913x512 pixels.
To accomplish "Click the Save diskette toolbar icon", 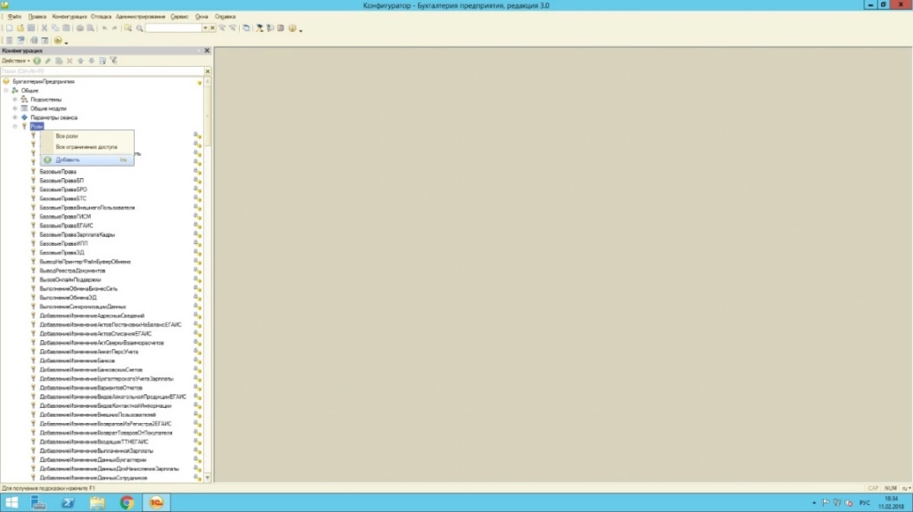I will coord(31,28).
